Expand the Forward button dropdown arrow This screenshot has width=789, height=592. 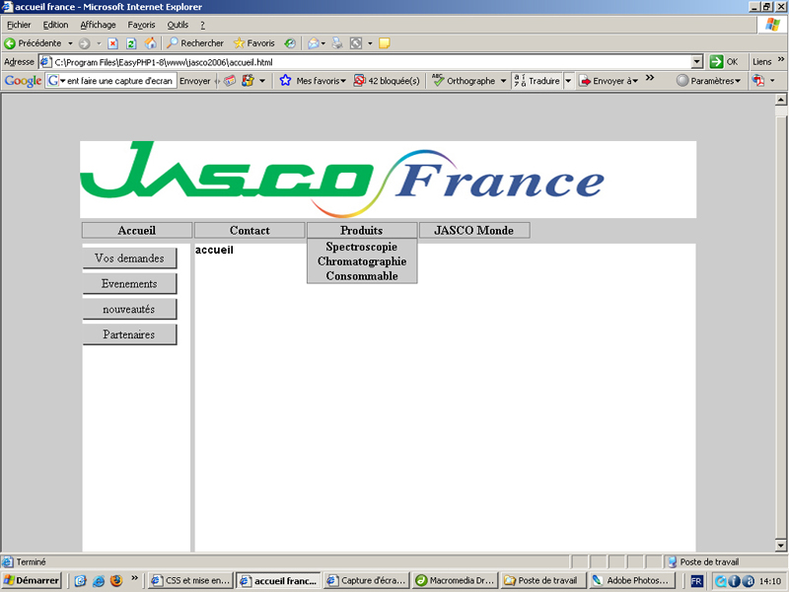point(100,43)
